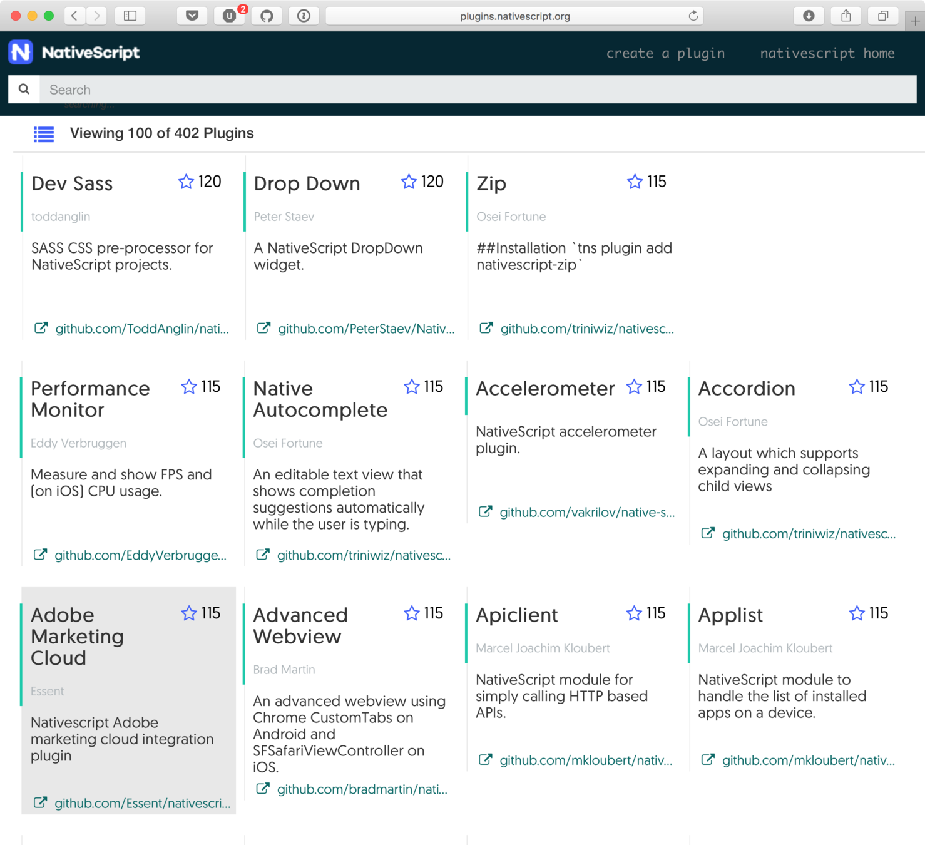
Task: Open the nativescript home link
Action: coord(827,53)
